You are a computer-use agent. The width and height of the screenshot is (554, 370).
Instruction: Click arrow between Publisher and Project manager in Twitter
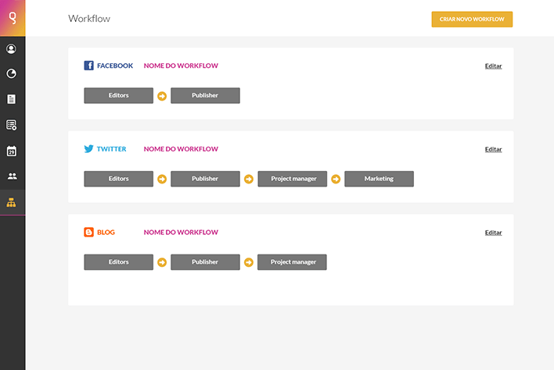pyautogui.click(x=249, y=179)
